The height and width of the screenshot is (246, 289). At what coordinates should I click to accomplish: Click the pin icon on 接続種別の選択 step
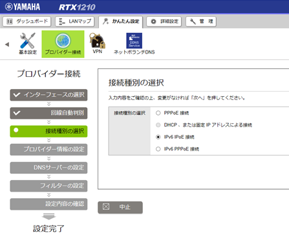[16, 131]
